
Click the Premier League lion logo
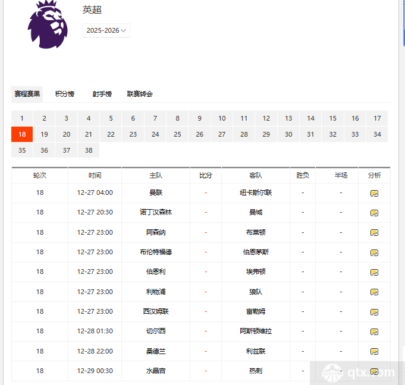[49, 25]
